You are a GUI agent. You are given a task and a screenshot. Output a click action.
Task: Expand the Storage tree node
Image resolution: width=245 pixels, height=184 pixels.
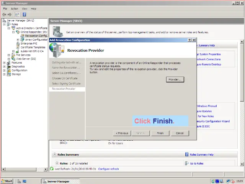click(x=4, y=74)
